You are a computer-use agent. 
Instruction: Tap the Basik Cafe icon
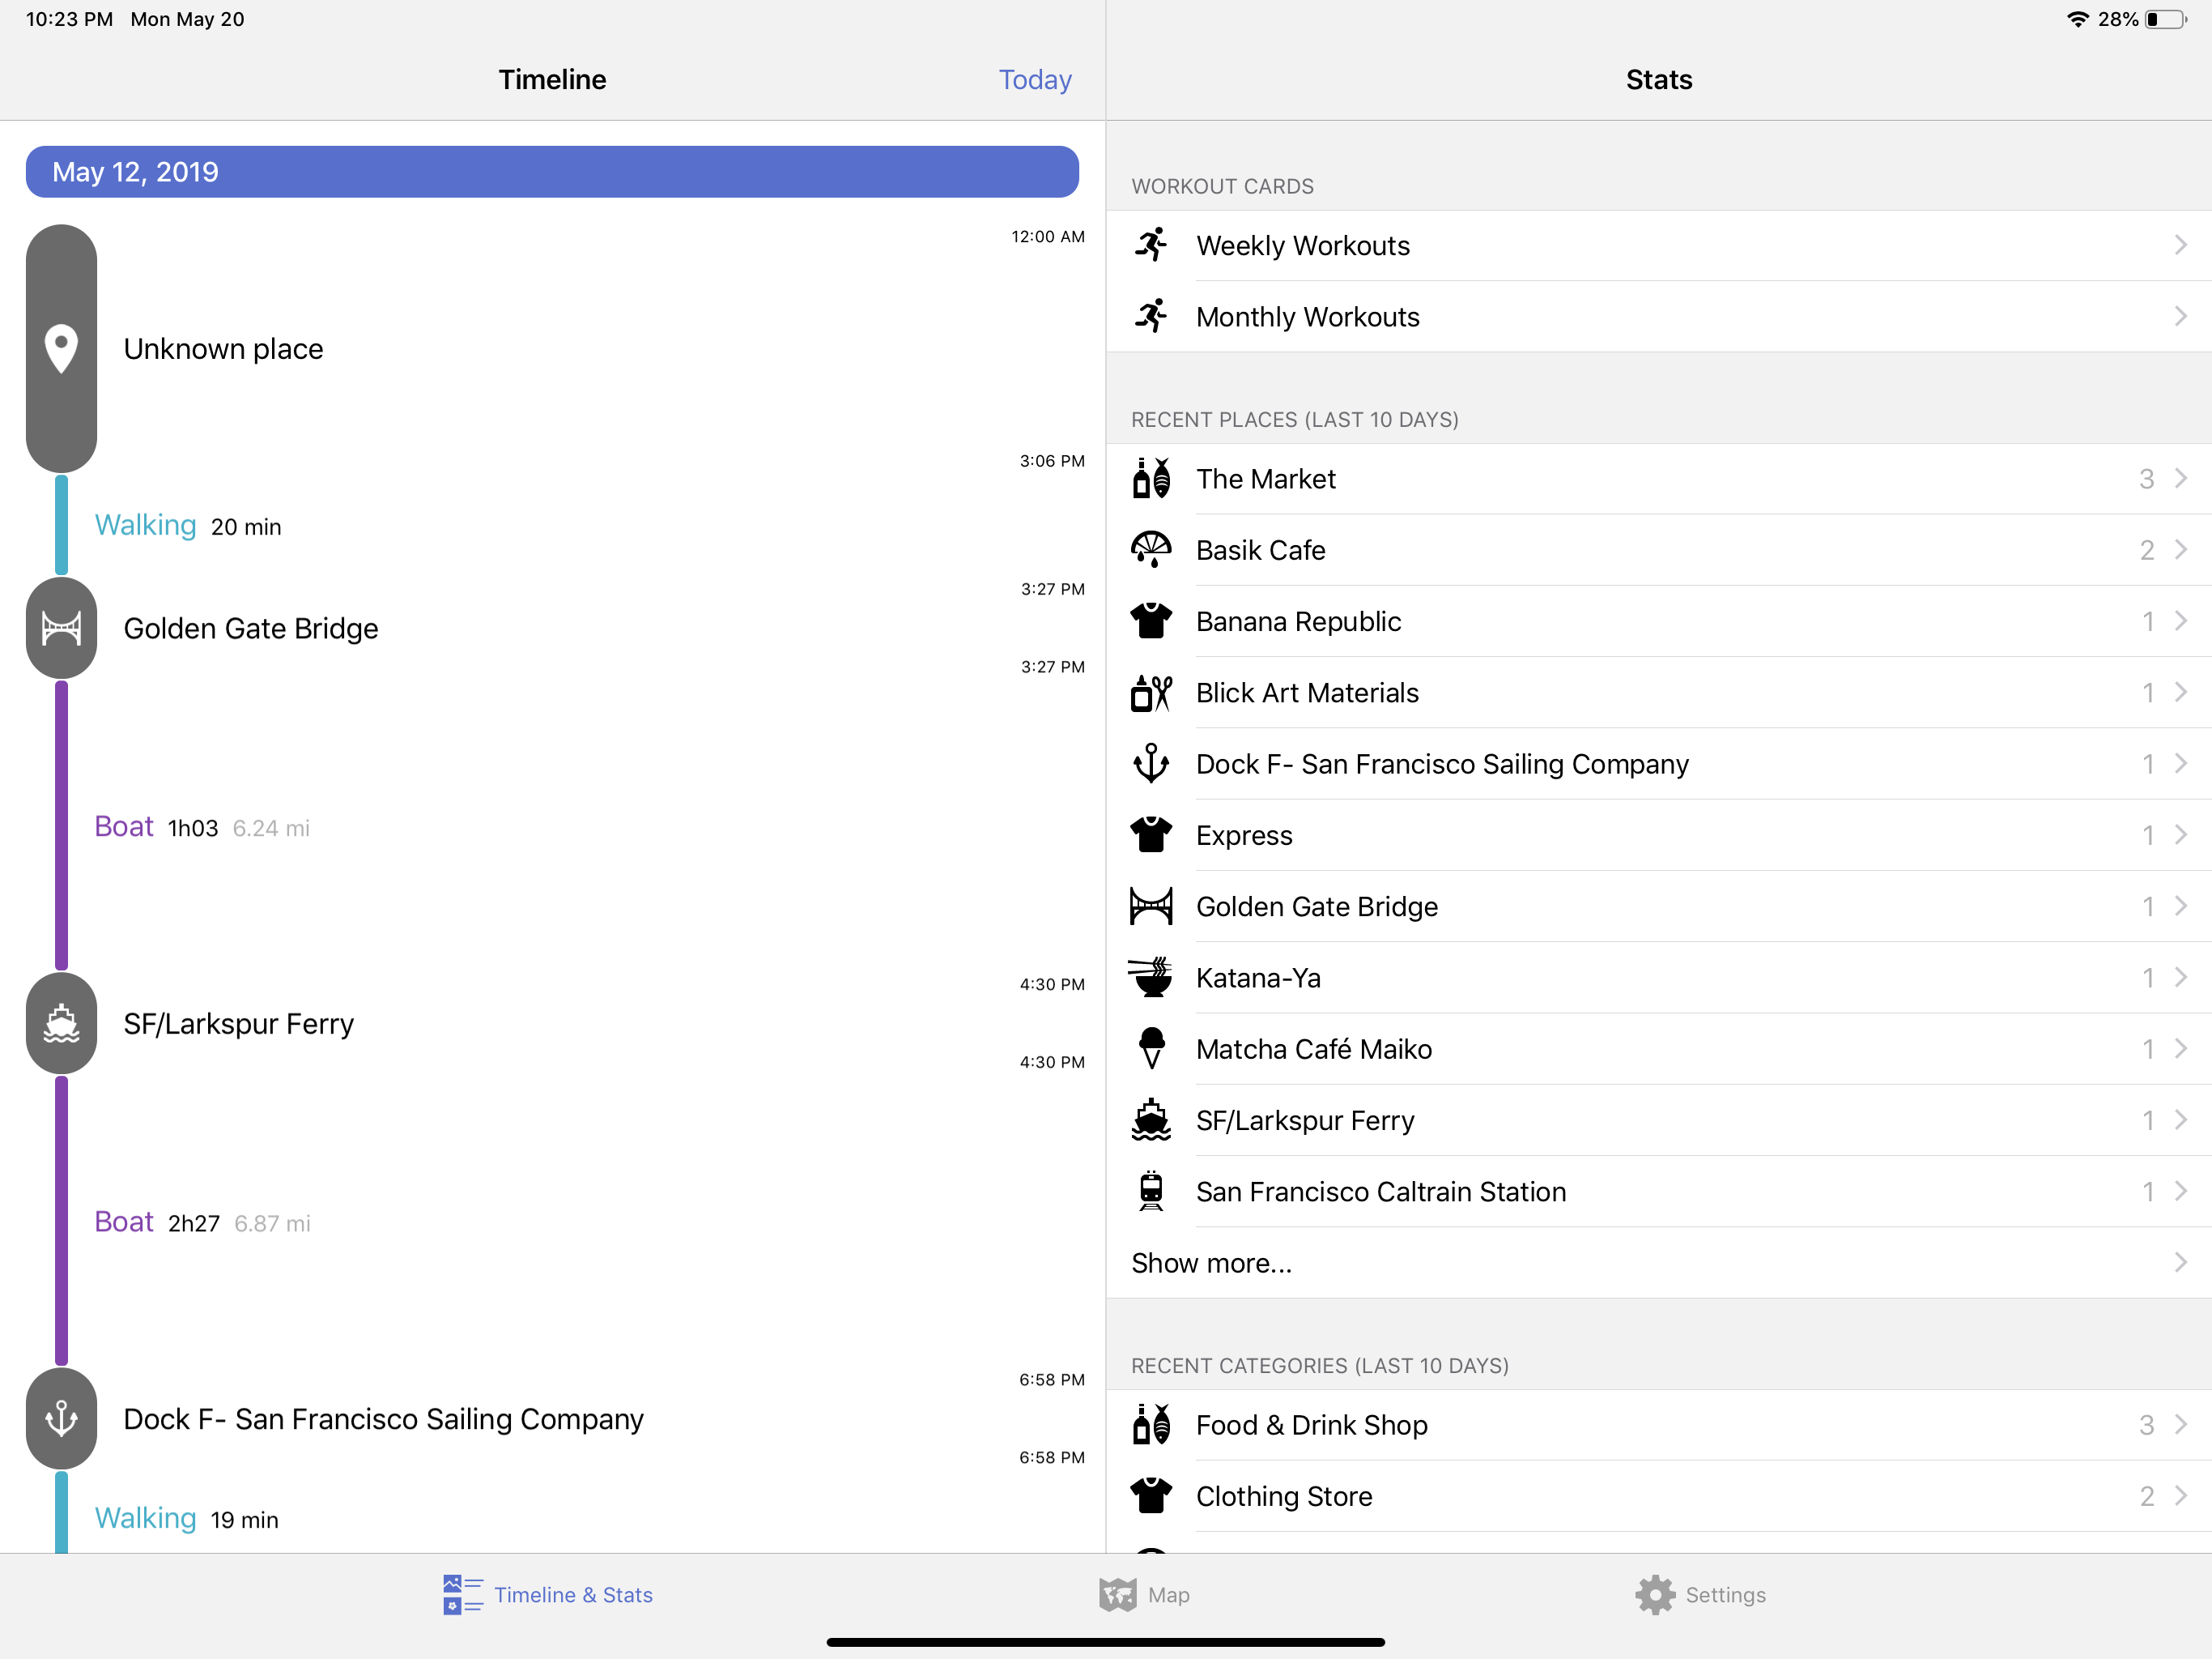pos(1151,549)
